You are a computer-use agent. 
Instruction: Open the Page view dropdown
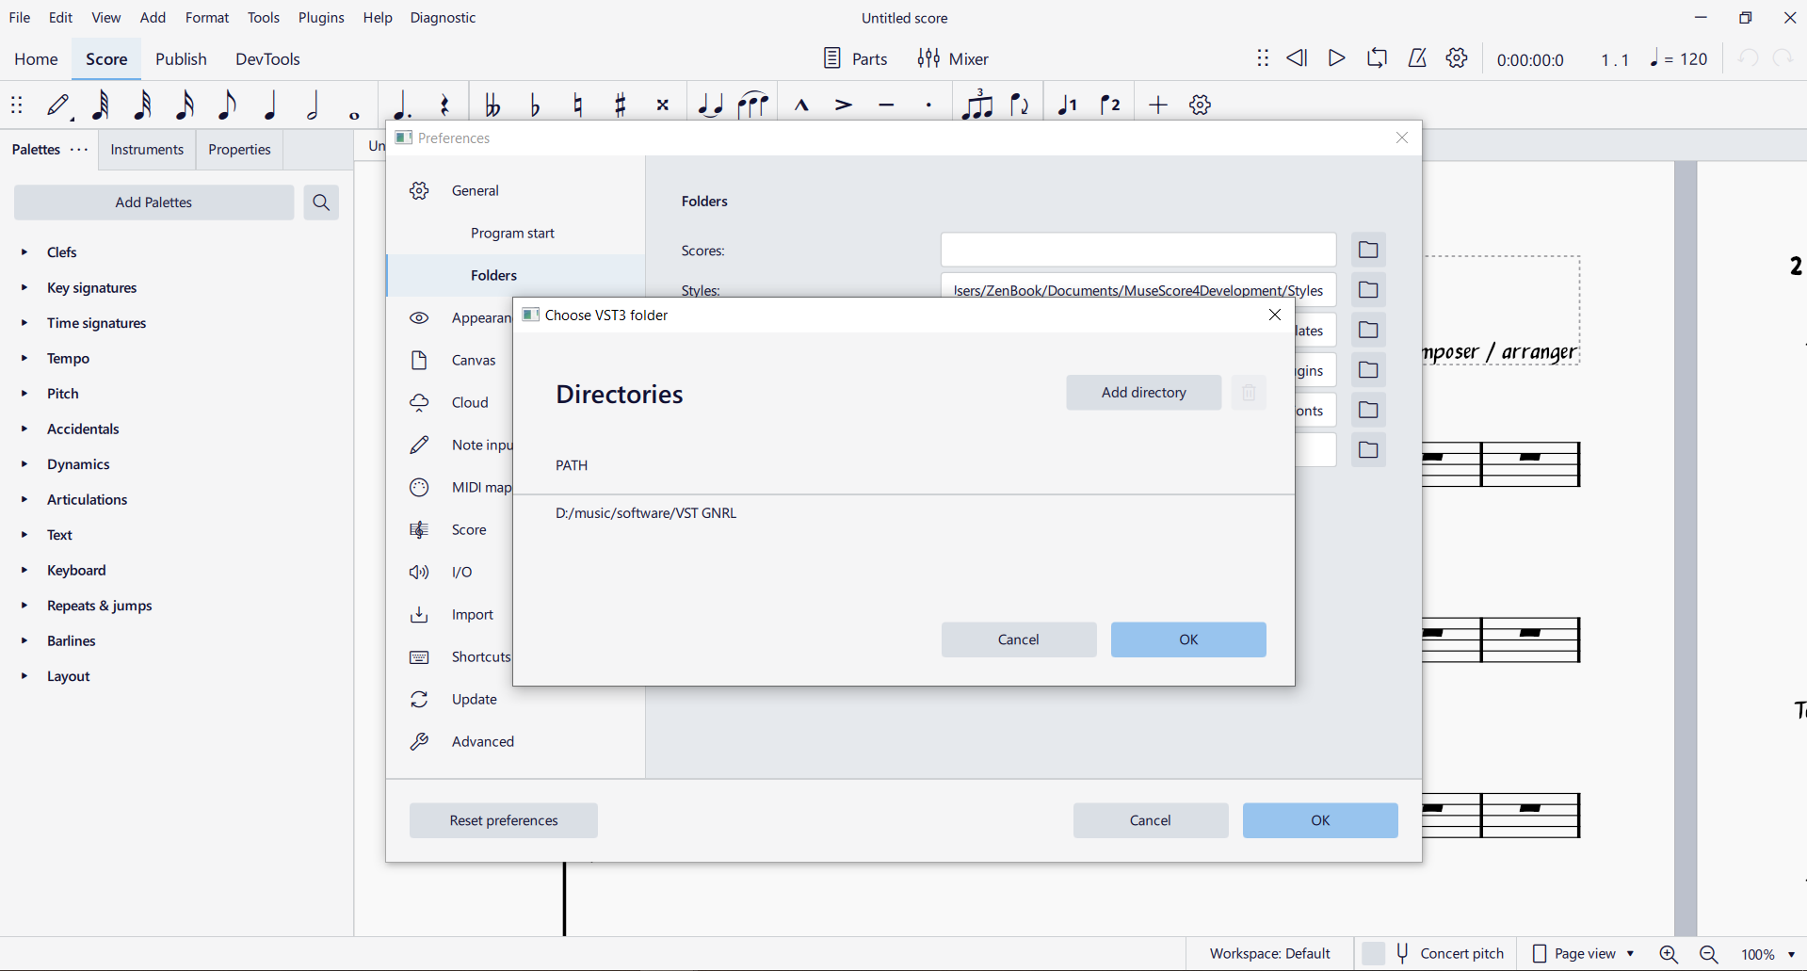point(1584,954)
